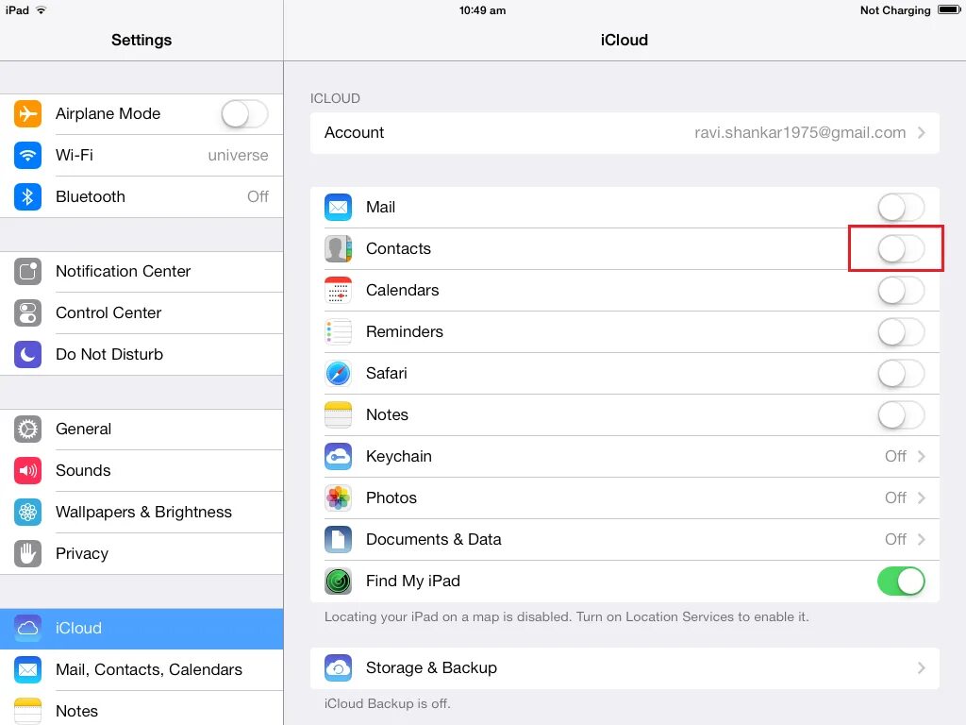966x725 pixels.
Task: Tap the Bluetooth icon in sidebar
Action: (27, 196)
